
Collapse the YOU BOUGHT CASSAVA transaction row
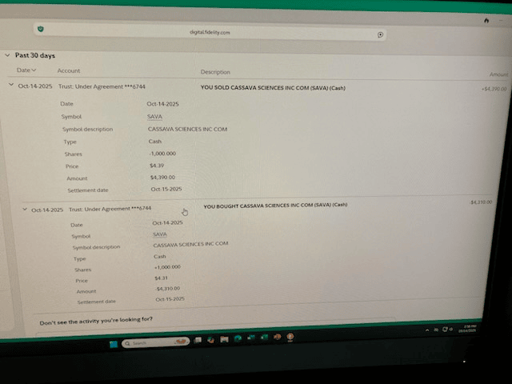tap(25, 209)
